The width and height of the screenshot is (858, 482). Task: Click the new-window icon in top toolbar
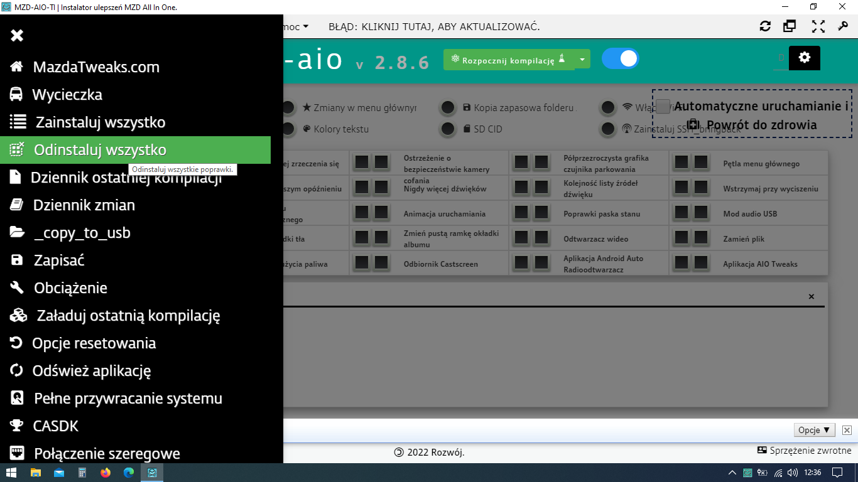point(790,26)
